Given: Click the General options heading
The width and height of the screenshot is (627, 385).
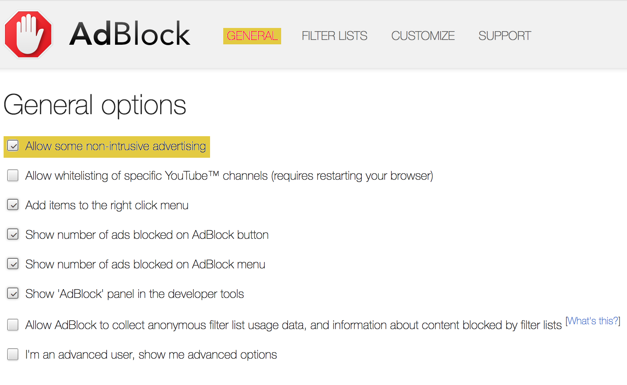Looking at the screenshot, I should click(x=95, y=105).
